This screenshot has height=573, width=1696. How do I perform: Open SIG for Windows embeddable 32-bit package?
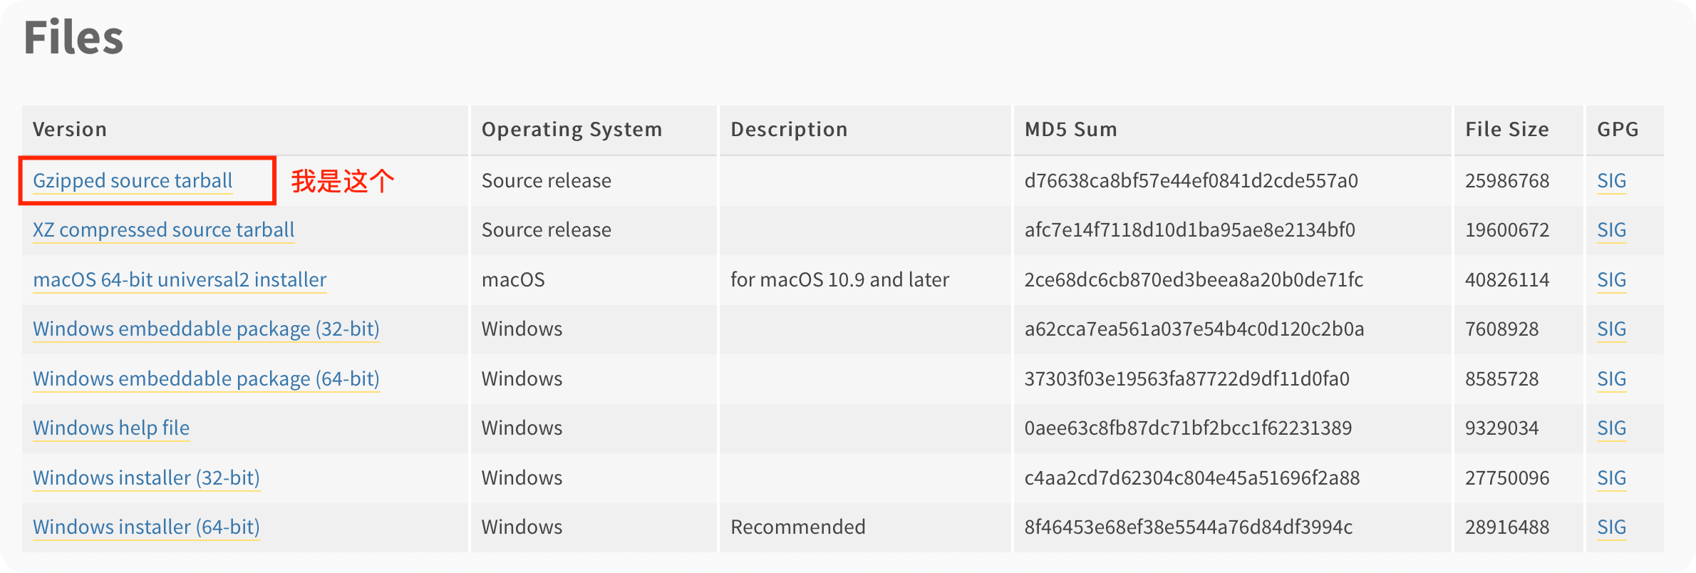tap(1611, 329)
